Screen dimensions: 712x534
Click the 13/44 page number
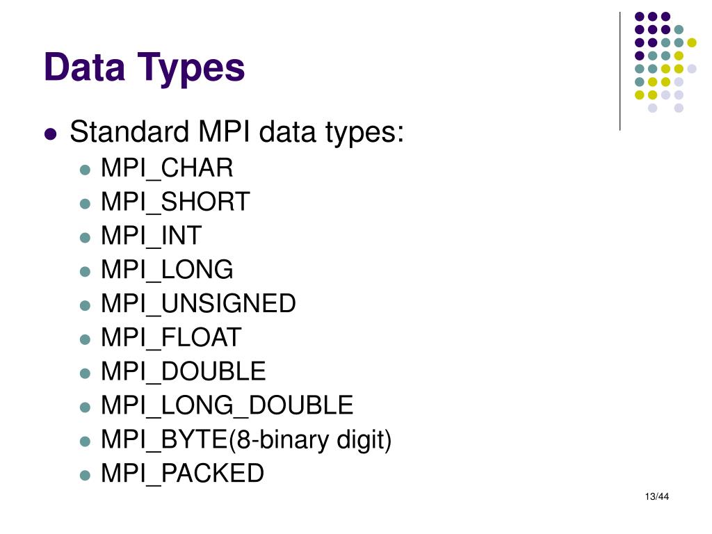tap(656, 496)
